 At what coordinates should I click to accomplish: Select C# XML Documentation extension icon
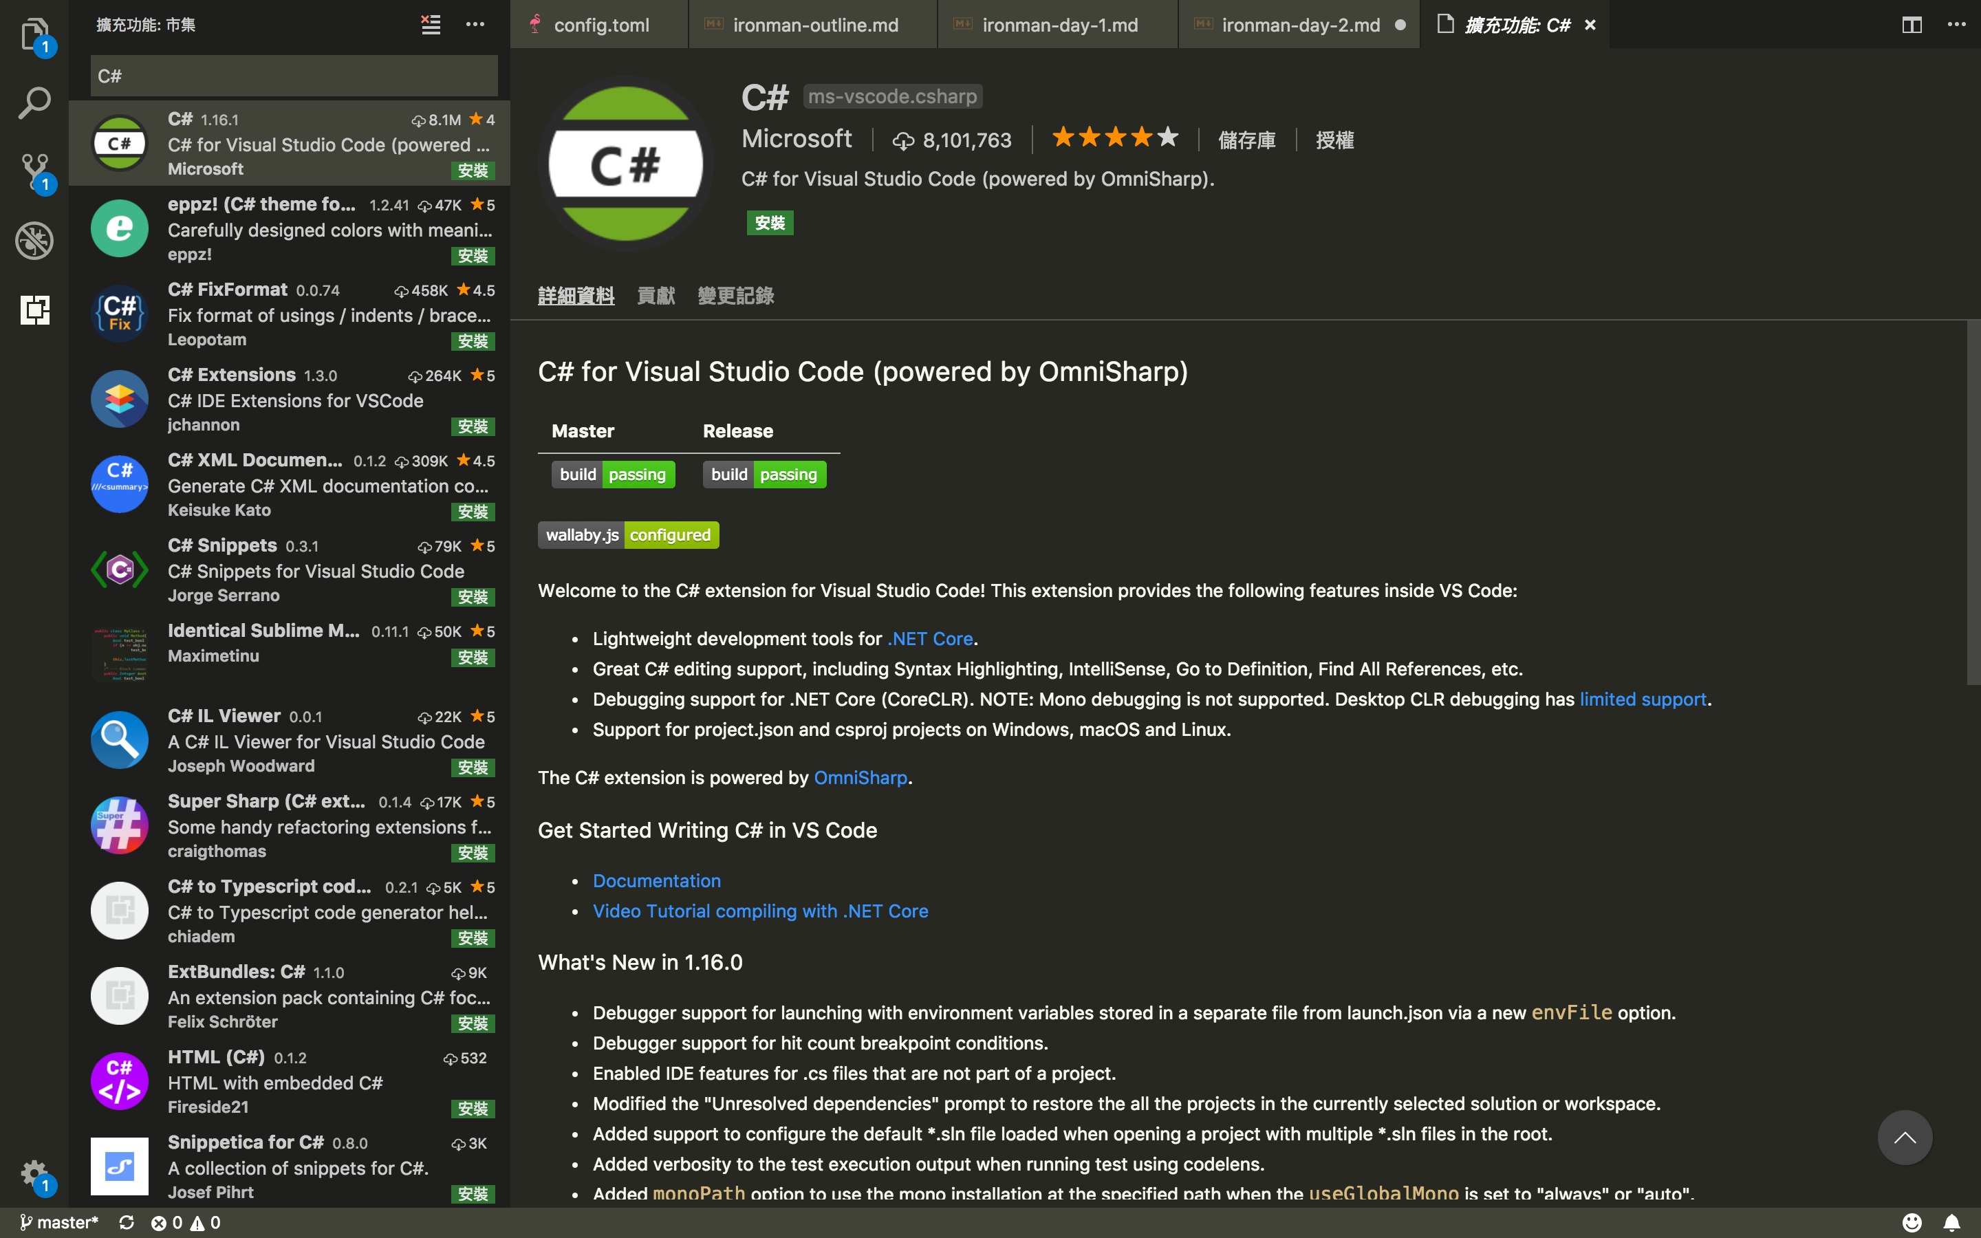point(120,484)
